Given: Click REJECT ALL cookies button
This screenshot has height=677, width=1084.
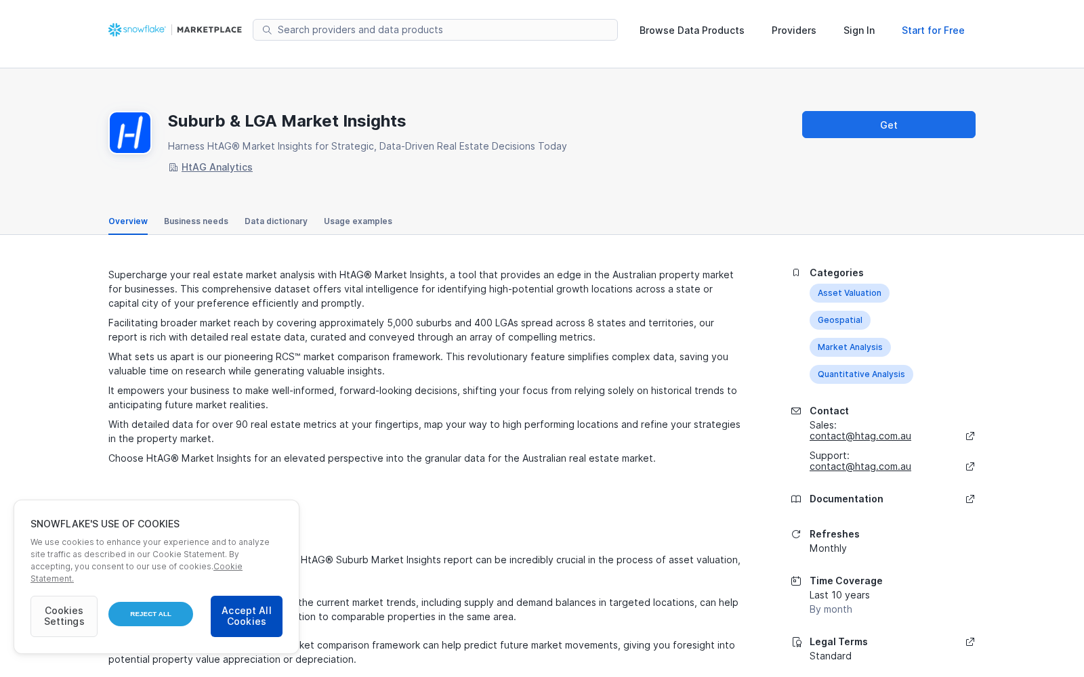Looking at the screenshot, I should pyautogui.click(x=150, y=614).
